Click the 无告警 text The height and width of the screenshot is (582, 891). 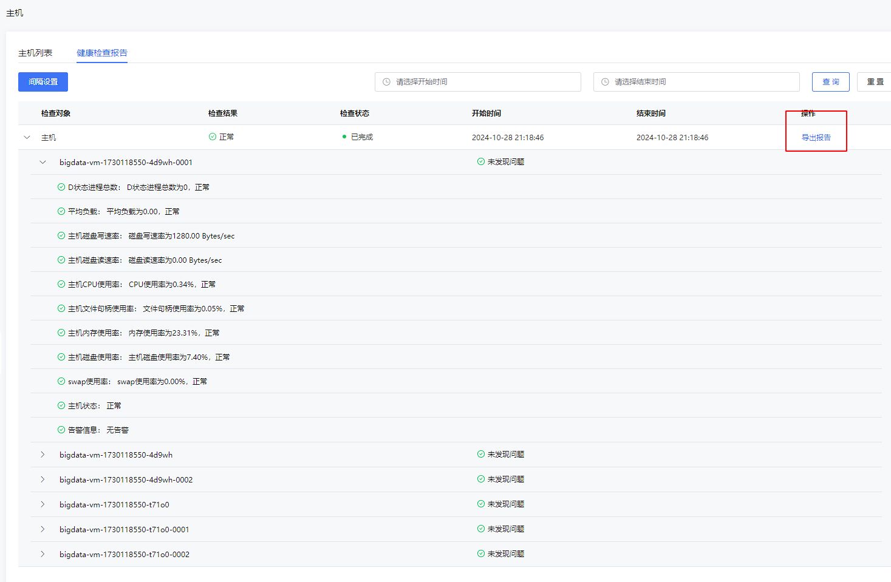coord(117,430)
